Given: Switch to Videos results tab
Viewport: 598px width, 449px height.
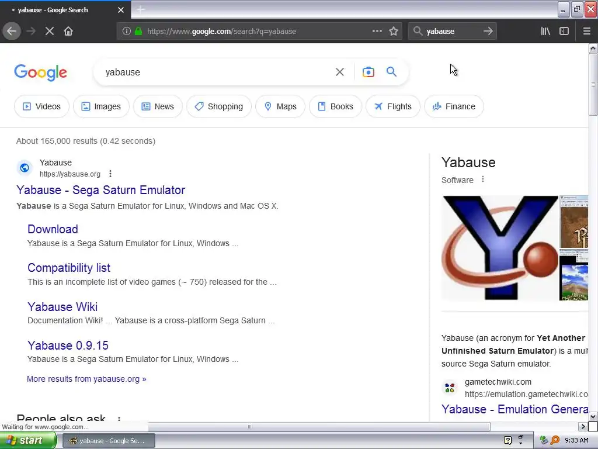Looking at the screenshot, I should coord(41,106).
